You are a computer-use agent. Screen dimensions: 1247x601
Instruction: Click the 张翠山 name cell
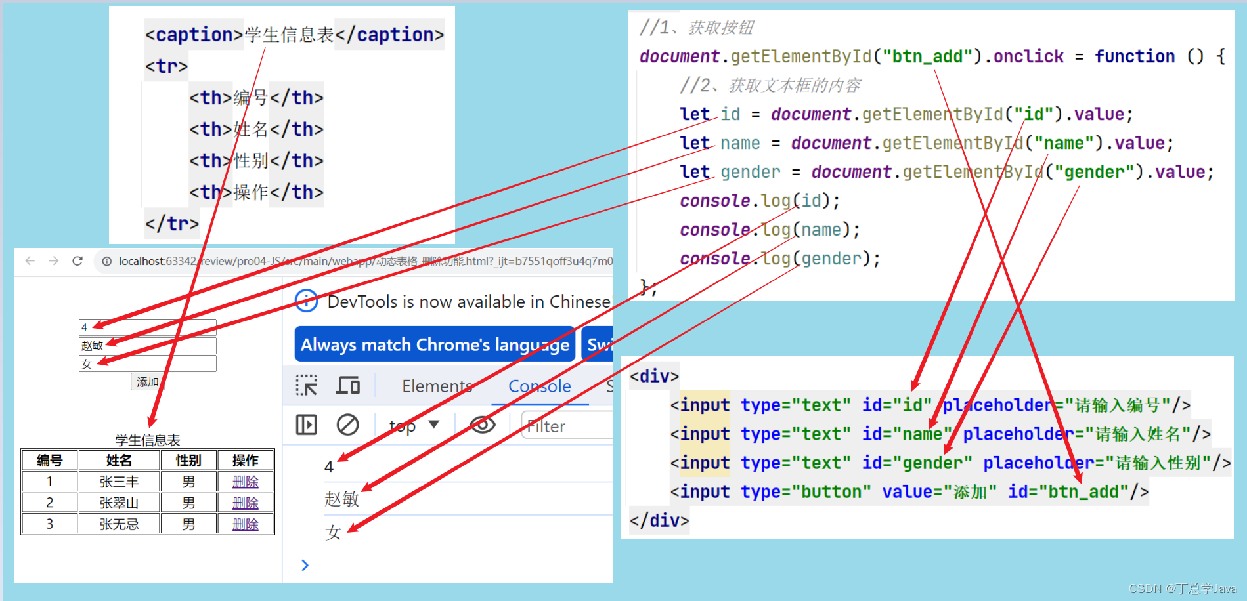click(120, 503)
